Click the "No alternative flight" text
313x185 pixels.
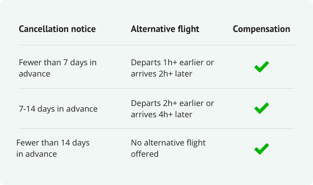tap(168, 143)
